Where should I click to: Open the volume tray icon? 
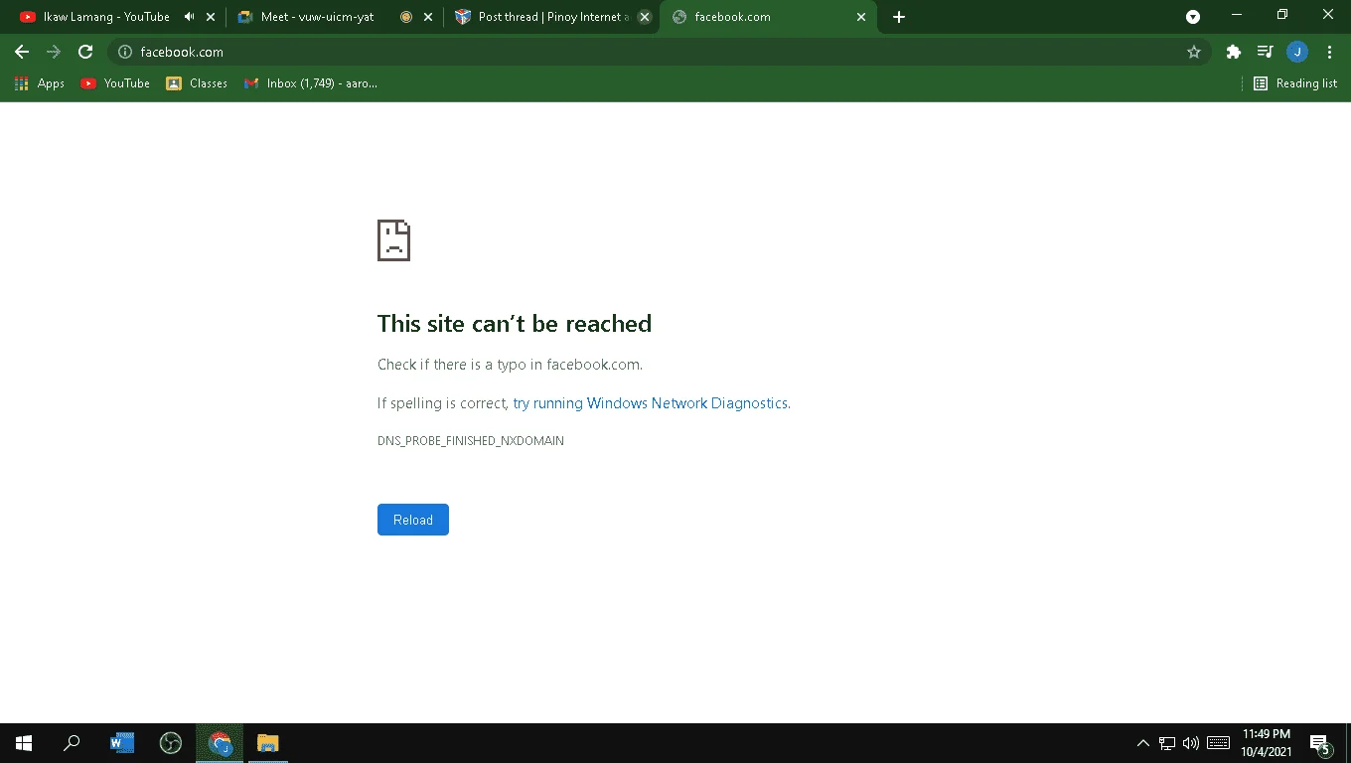click(1191, 742)
